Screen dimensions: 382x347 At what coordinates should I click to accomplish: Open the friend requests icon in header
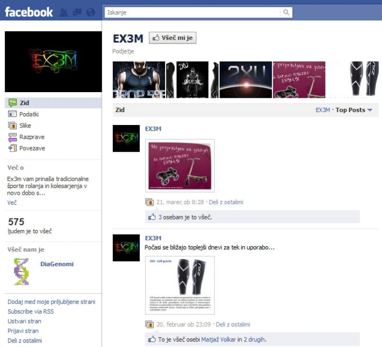tap(64, 12)
